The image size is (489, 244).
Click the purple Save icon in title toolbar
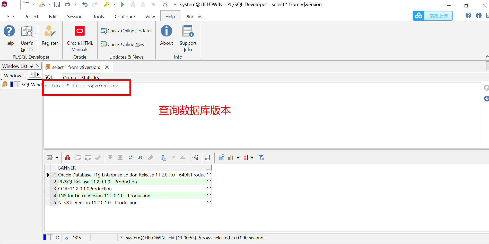tap(57, 4)
